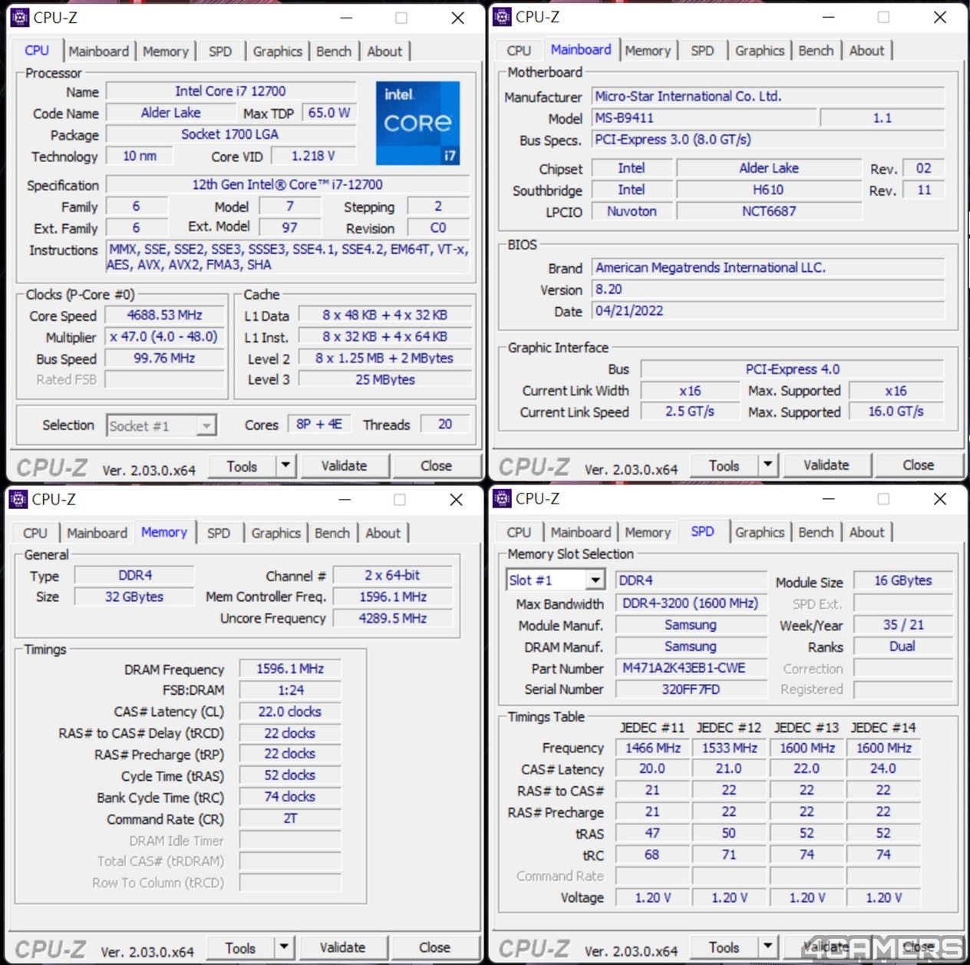Viewport: 970px width, 965px height.
Task: Open the About tab in the SPD window
Action: tap(867, 532)
